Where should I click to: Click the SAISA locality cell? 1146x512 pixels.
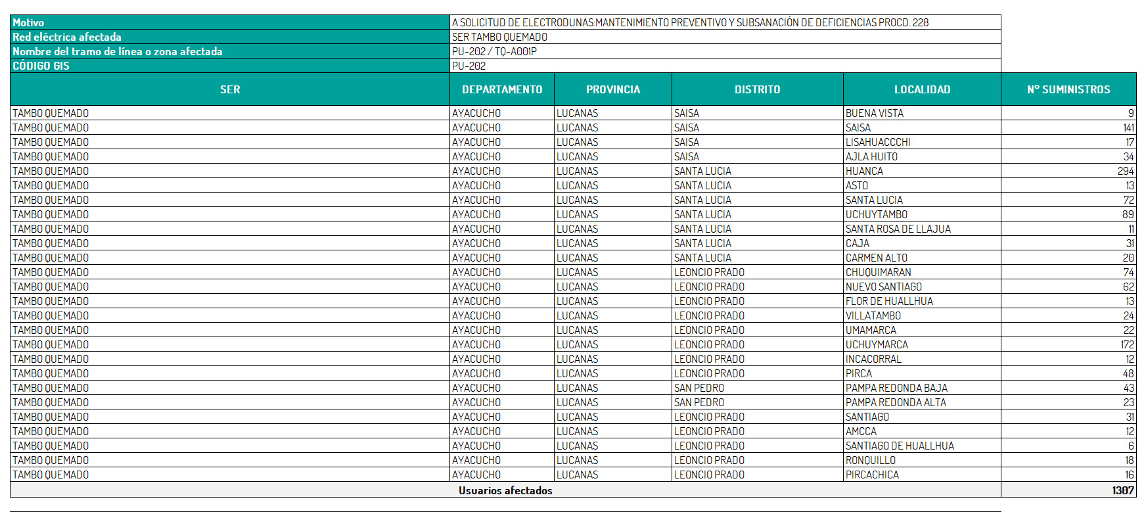point(922,128)
